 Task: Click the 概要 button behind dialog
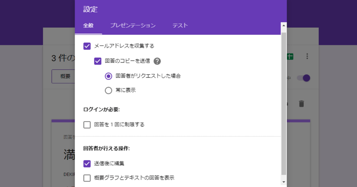coord(65,77)
